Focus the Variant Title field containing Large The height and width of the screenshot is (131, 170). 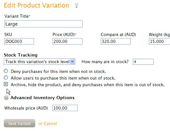point(43,24)
